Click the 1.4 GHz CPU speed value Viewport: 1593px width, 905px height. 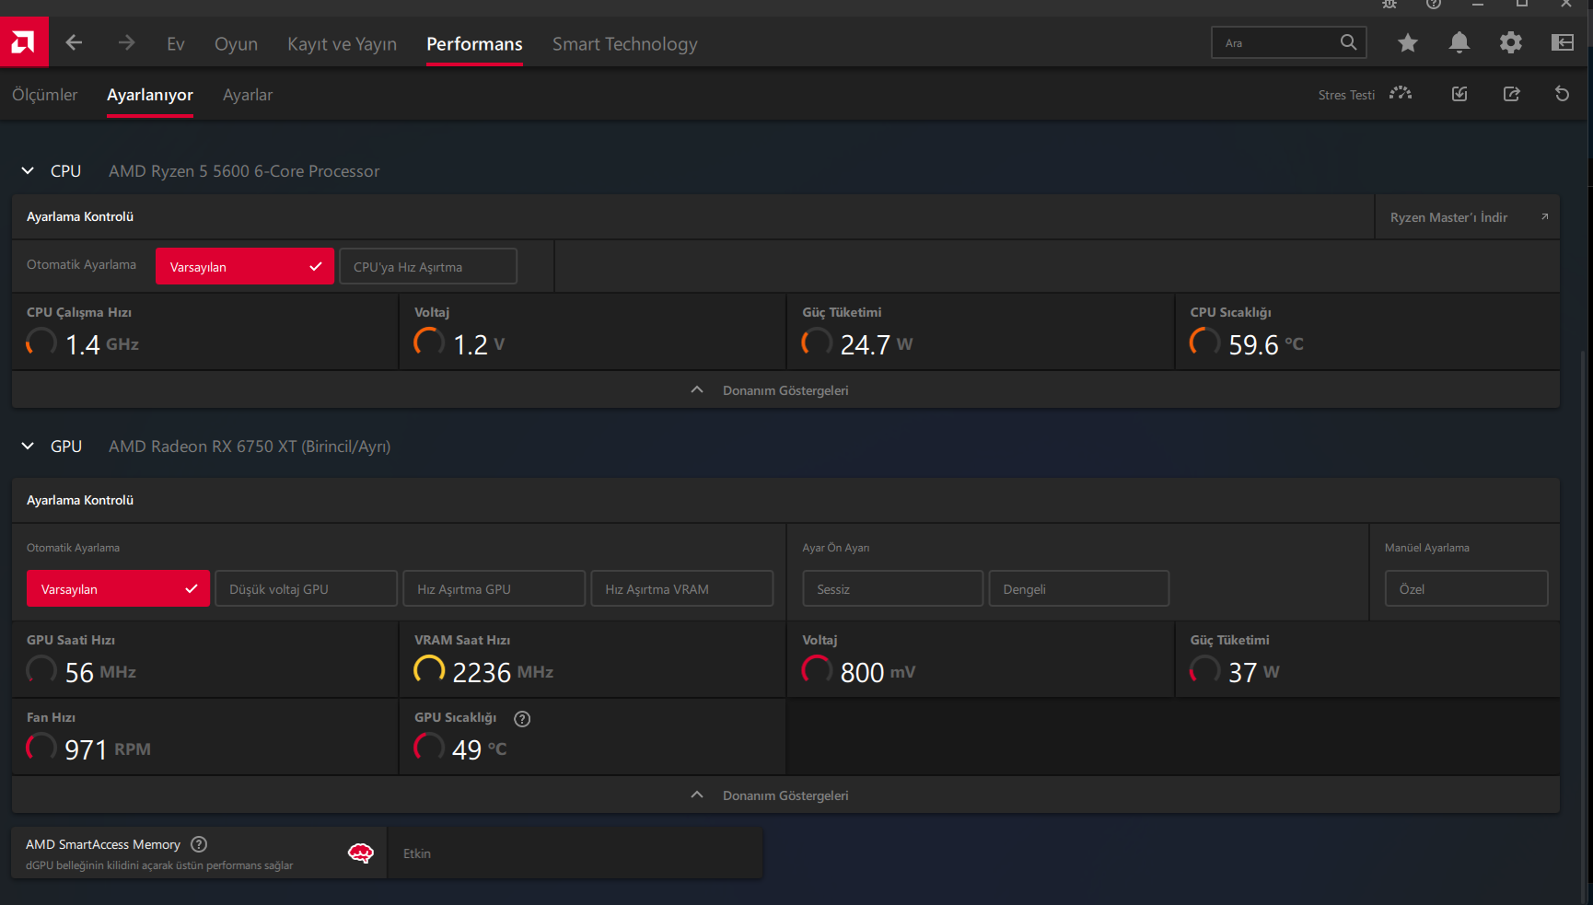coord(102,344)
